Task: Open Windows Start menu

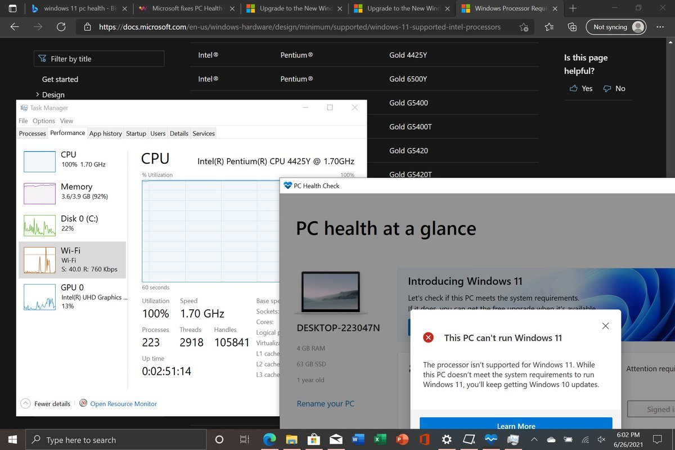Action: pyautogui.click(x=13, y=439)
